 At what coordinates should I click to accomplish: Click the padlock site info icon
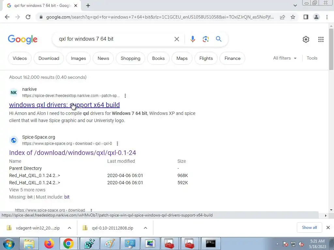point(41,17)
